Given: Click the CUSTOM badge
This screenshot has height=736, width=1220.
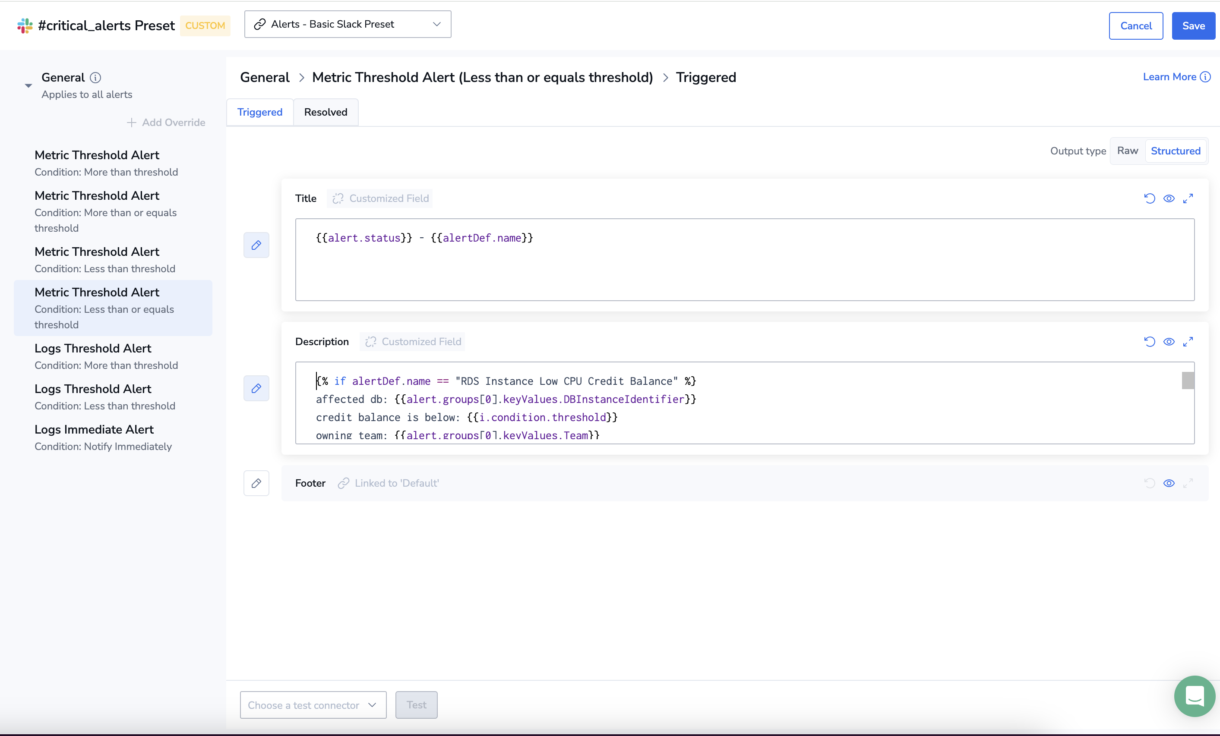Looking at the screenshot, I should (x=205, y=26).
